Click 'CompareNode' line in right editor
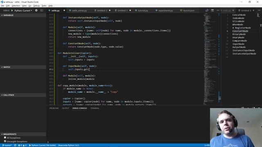Screen dimensions: 262x147 (x=239, y=41)
